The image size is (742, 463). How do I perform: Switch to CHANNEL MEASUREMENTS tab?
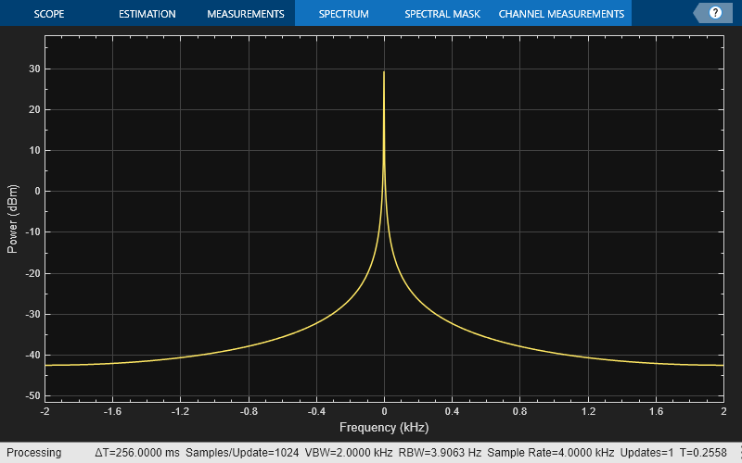click(x=561, y=14)
